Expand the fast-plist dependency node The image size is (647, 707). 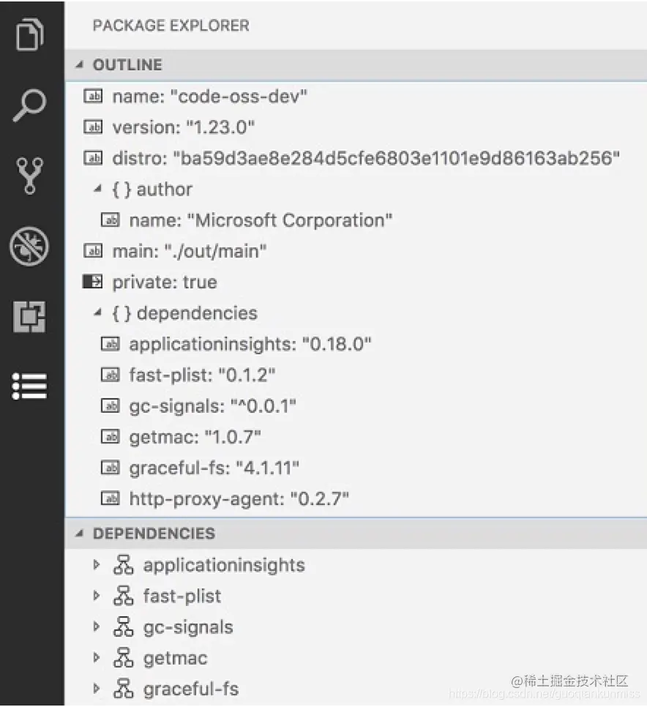click(96, 596)
